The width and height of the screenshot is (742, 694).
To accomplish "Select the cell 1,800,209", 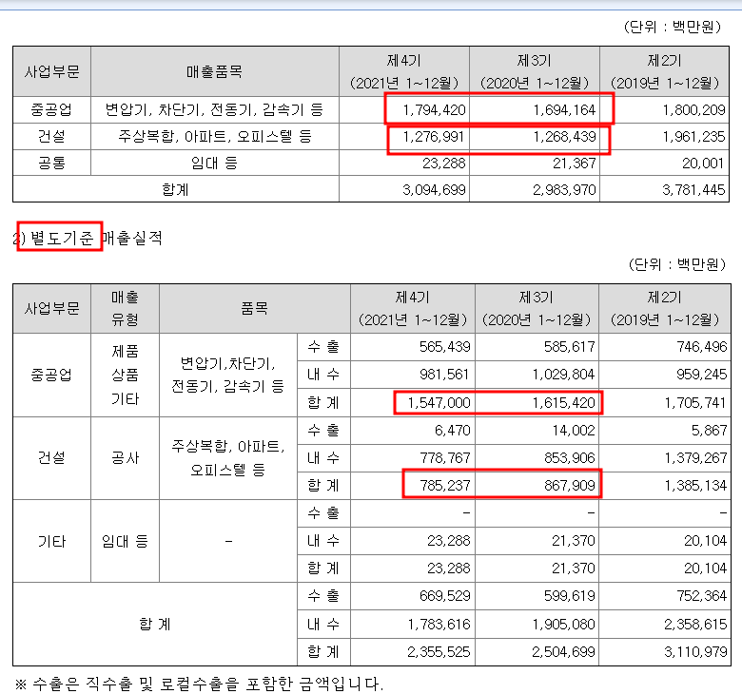I will point(693,110).
